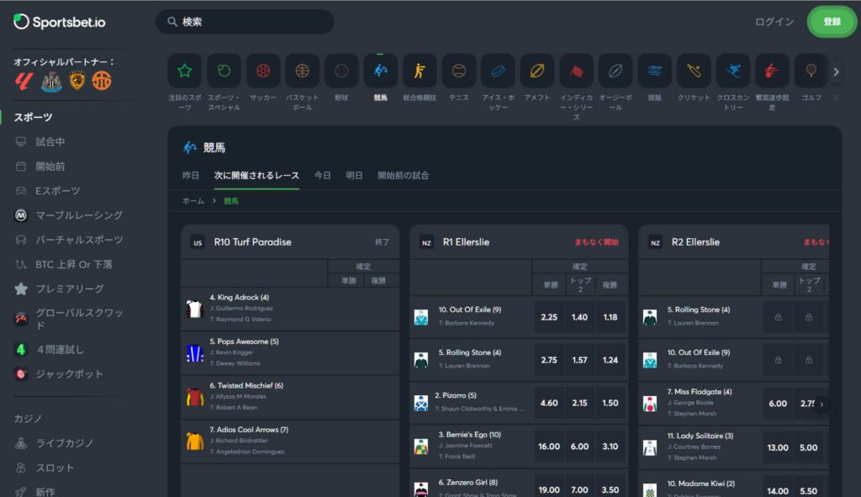Open the Newcastle United partner crest
The image size is (861, 497).
coord(51,82)
